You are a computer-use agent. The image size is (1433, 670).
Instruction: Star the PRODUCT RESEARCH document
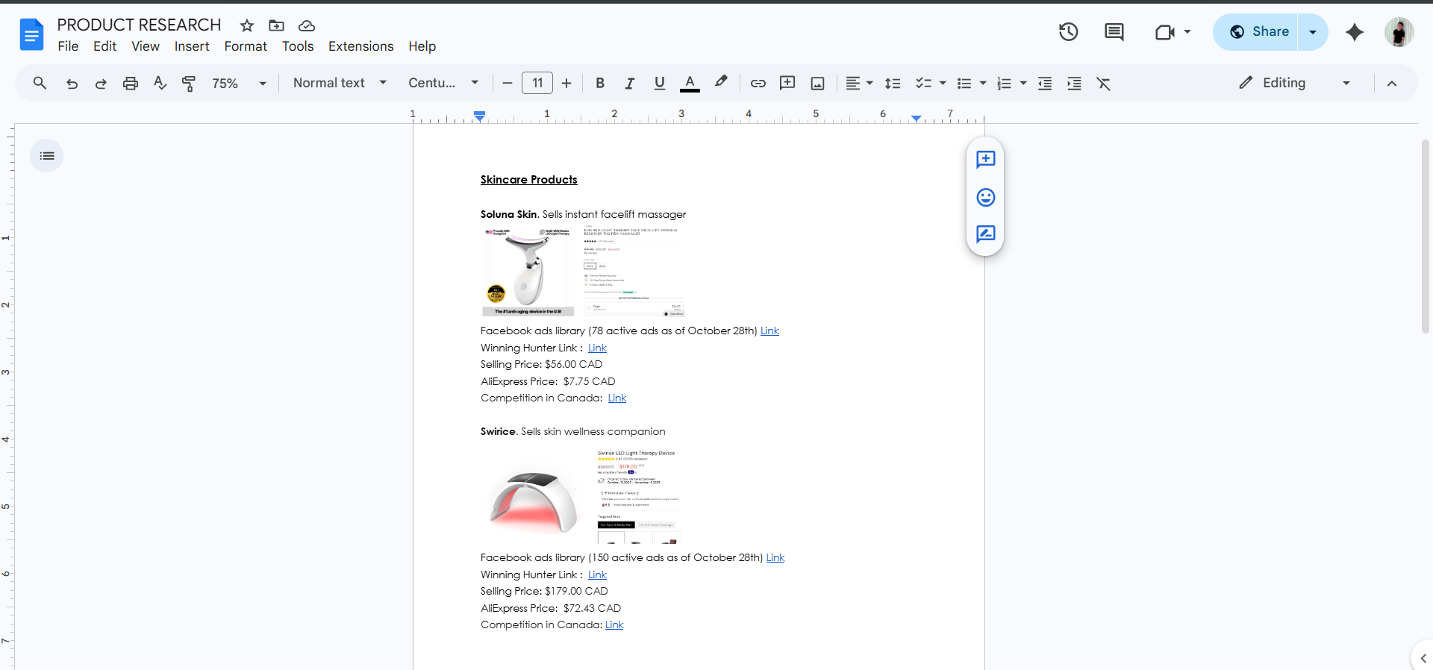point(247,25)
